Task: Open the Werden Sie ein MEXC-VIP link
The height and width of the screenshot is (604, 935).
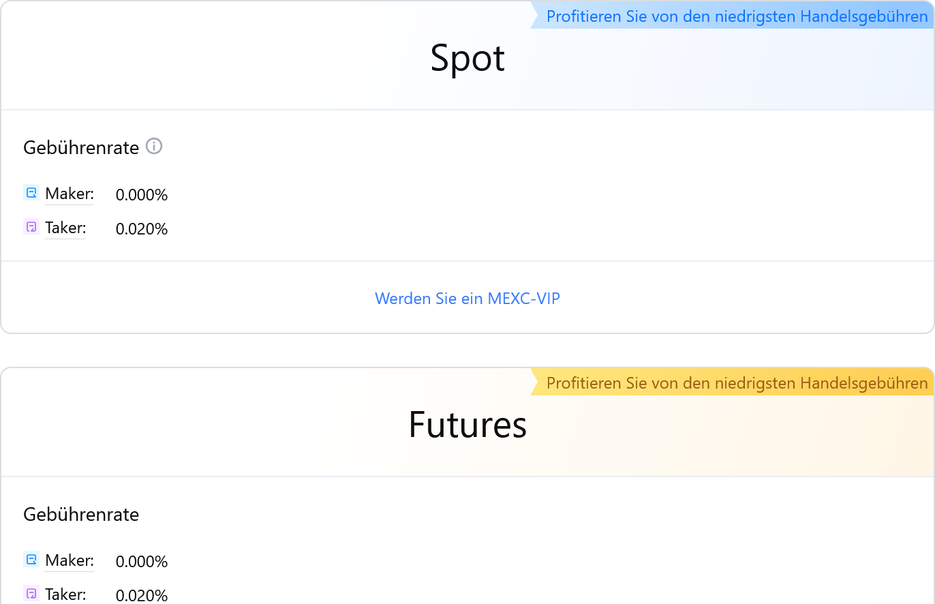Action: point(467,298)
